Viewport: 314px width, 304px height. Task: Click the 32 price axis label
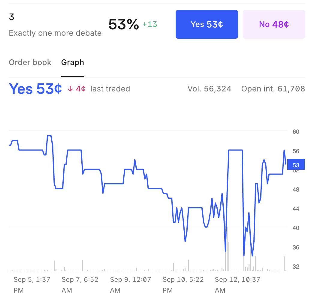[296, 267]
